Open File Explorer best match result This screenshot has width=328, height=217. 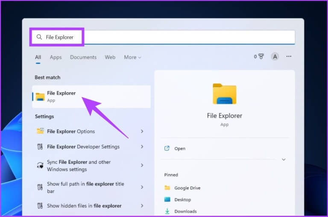click(91, 97)
